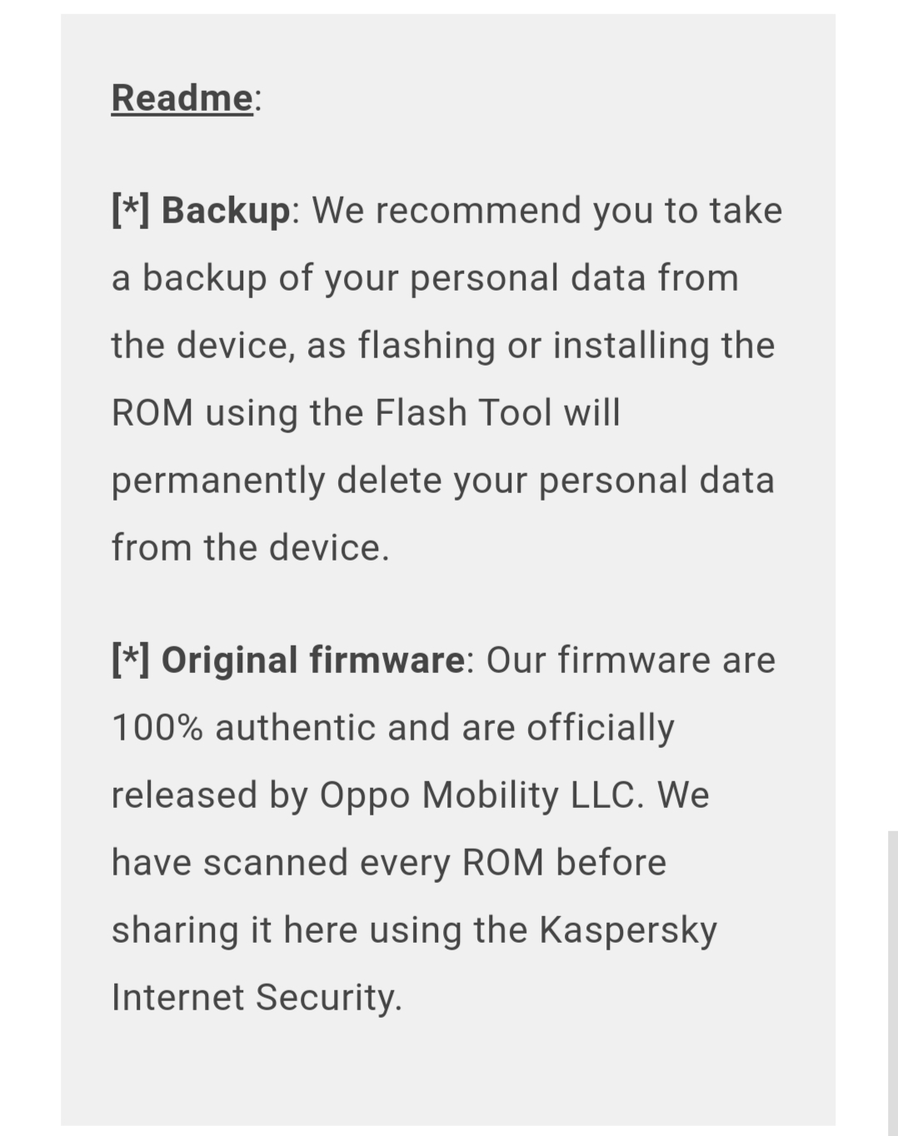The image size is (898, 1136).
Task: Click 'permanently delete your personal data' line
Action: (x=443, y=481)
